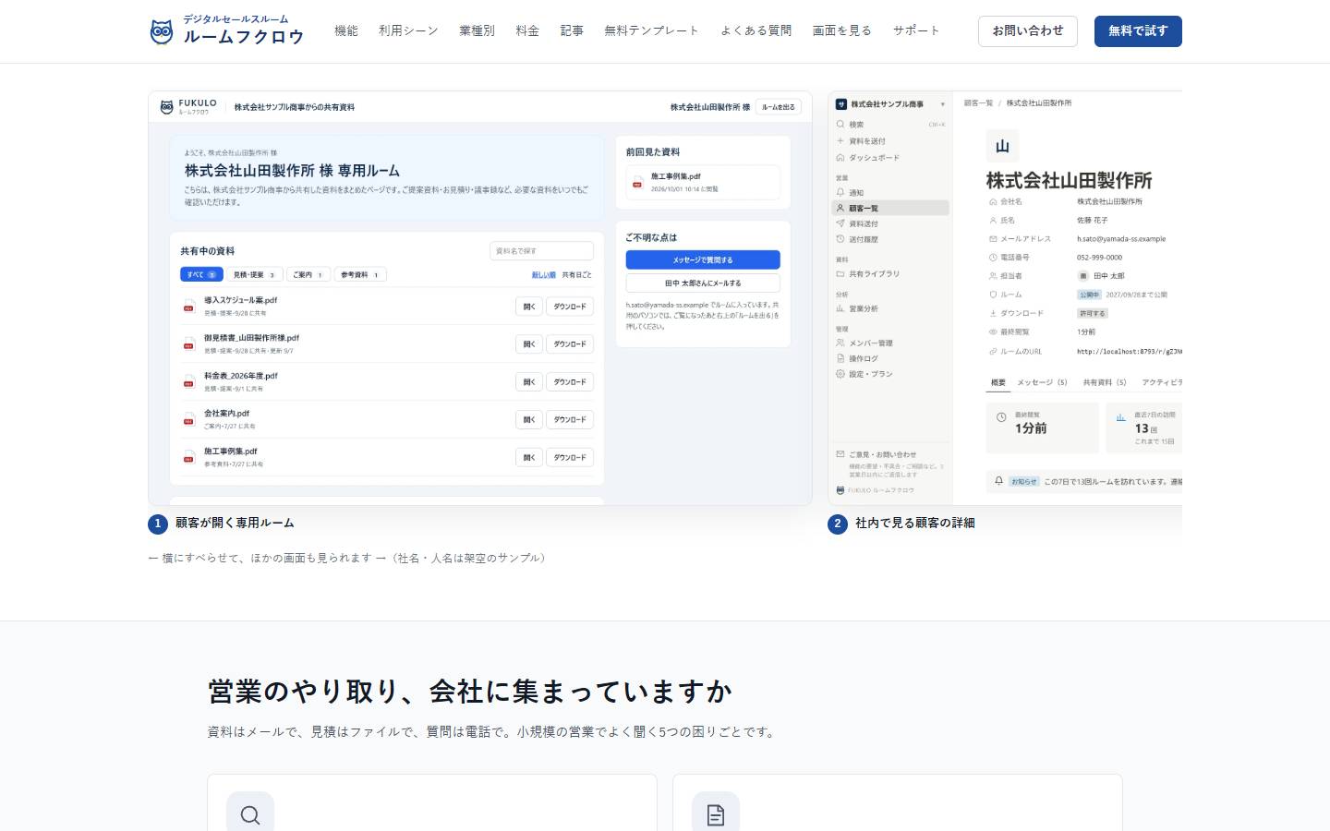Select 顧客一覧 person icon in preview sidebar
This screenshot has width=1330, height=831.
tap(840, 209)
